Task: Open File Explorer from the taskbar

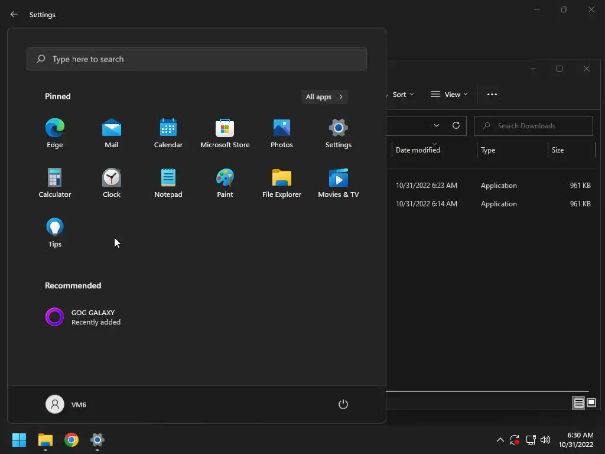Action: 45,440
